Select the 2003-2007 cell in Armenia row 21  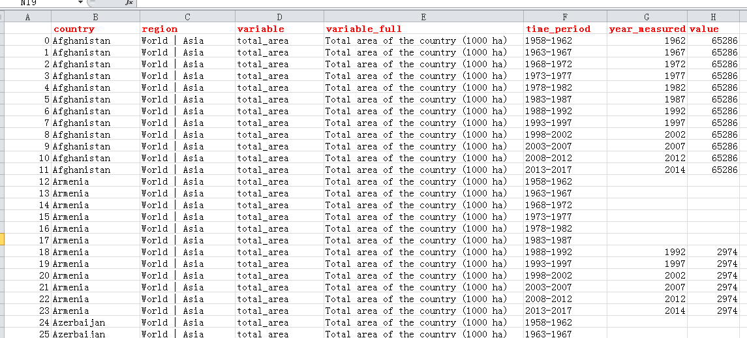point(565,288)
